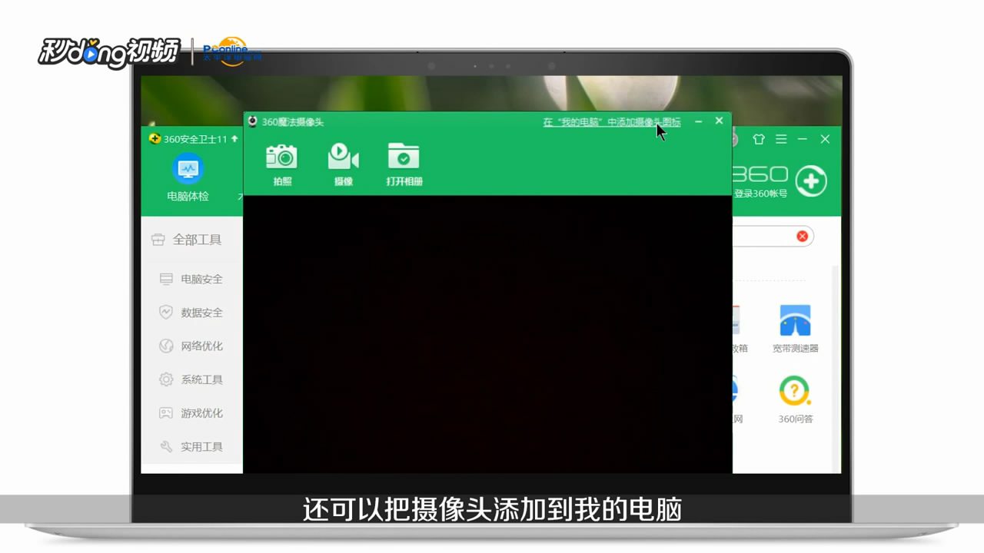The image size is (984, 553).
Task: Click the tools list scrollbar in 360安全卫士
Action: tap(836, 369)
